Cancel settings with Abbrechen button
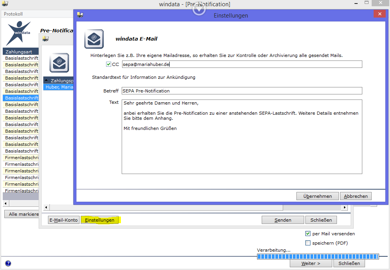Screen dimensions: 390x270 pos(356,196)
